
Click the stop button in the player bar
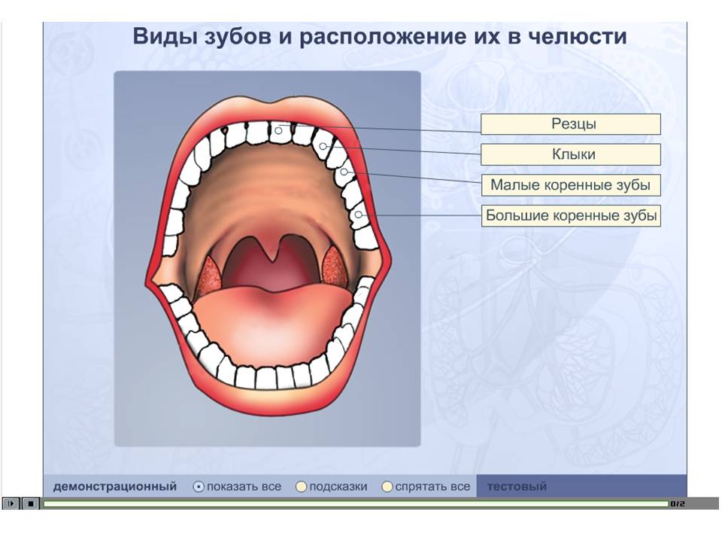pos(30,504)
